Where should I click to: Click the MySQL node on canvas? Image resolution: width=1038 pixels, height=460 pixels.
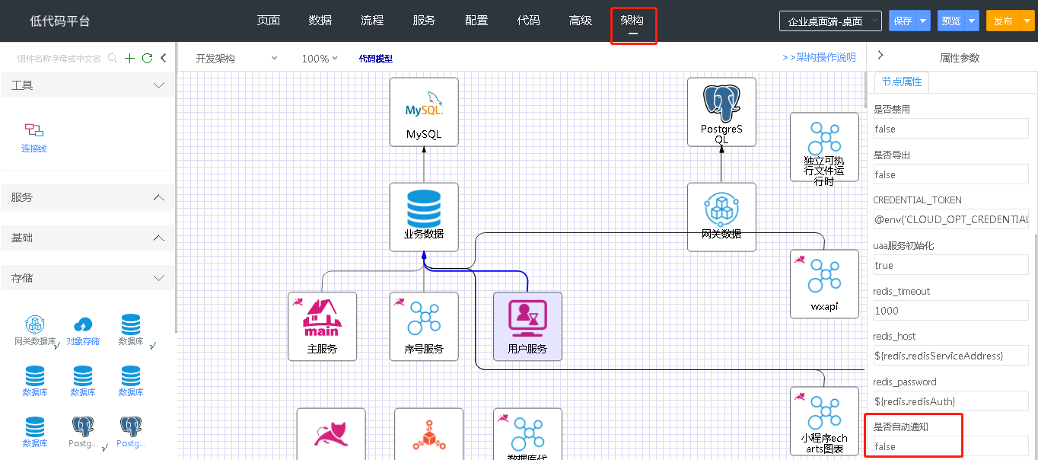click(424, 112)
